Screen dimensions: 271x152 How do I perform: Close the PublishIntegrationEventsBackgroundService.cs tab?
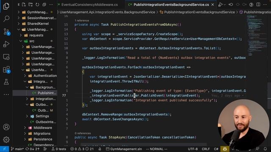213,5
